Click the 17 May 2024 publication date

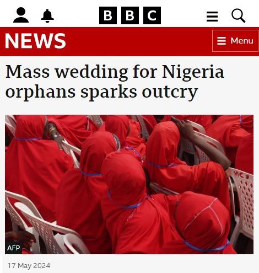[29, 266]
